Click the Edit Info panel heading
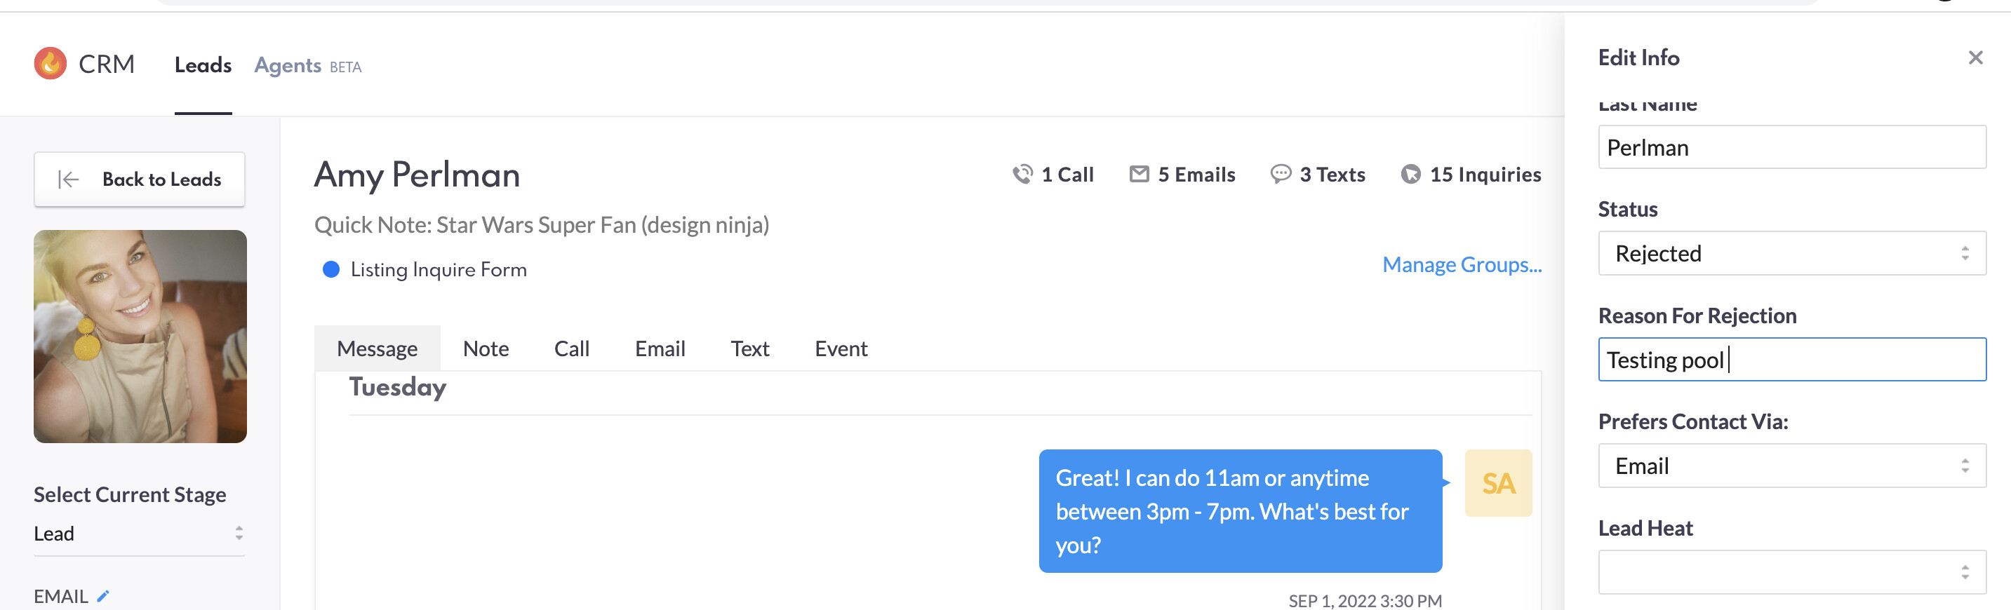The height and width of the screenshot is (610, 2011). tap(1638, 57)
